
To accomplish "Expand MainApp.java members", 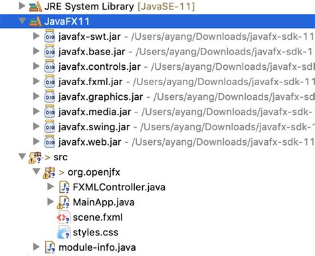I will pyautogui.click(x=51, y=202).
